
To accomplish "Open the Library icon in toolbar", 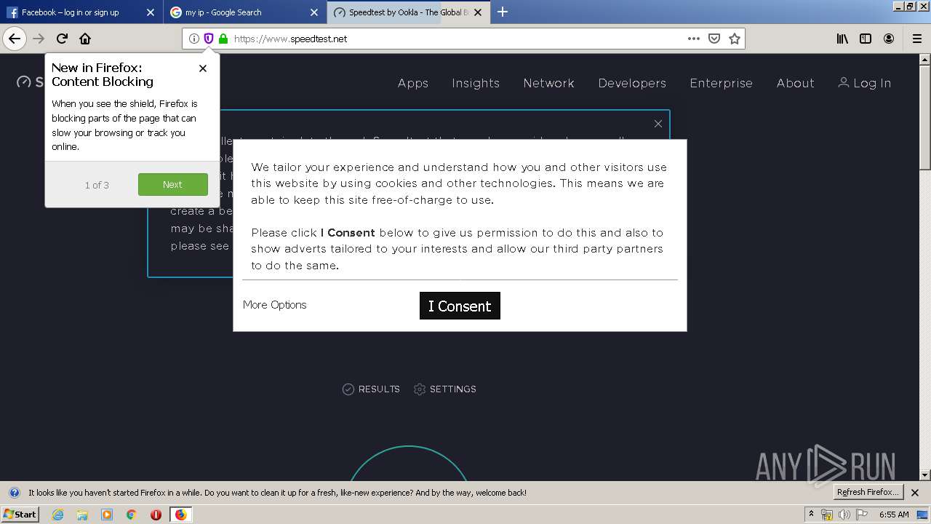I will click(x=842, y=39).
